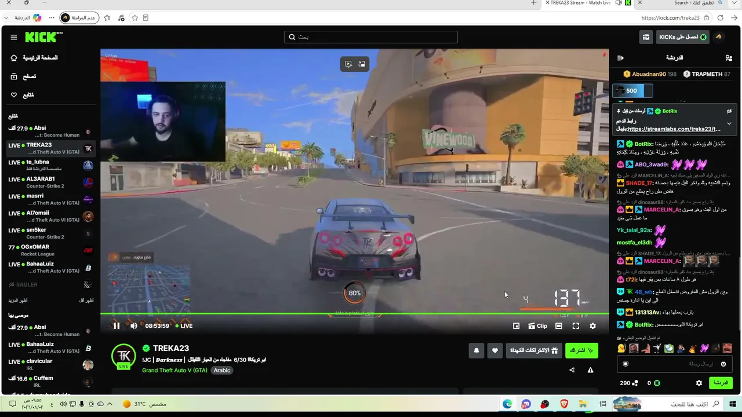
Task: Enter fullscreen video mode
Action: tap(576, 326)
